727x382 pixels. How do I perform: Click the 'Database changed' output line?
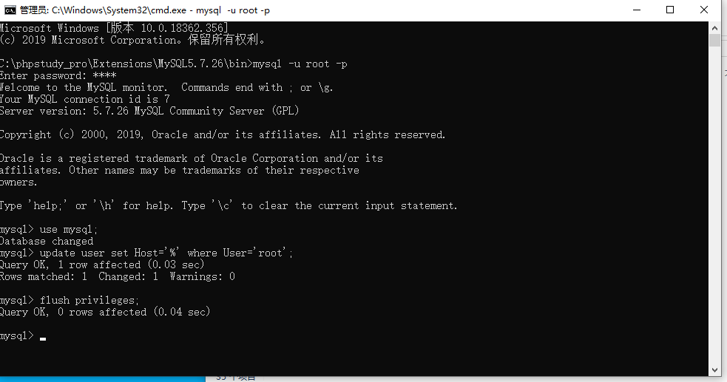pyautogui.click(x=47, y=241)
